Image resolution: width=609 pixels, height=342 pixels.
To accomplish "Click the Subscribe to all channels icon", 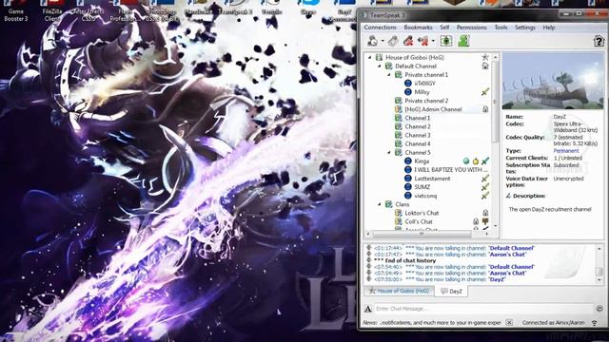I will (x=446, y=41).
